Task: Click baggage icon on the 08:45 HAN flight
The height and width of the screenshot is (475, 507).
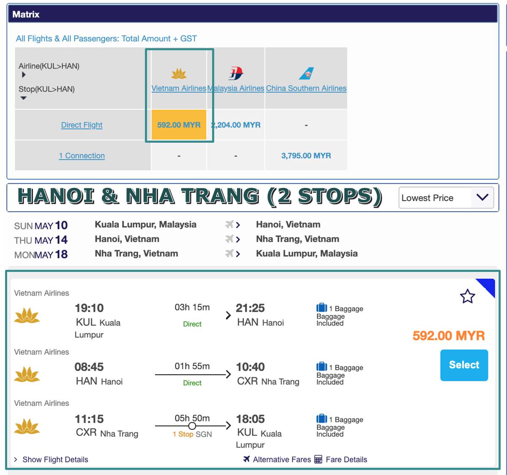Action: tap(322, 366)
